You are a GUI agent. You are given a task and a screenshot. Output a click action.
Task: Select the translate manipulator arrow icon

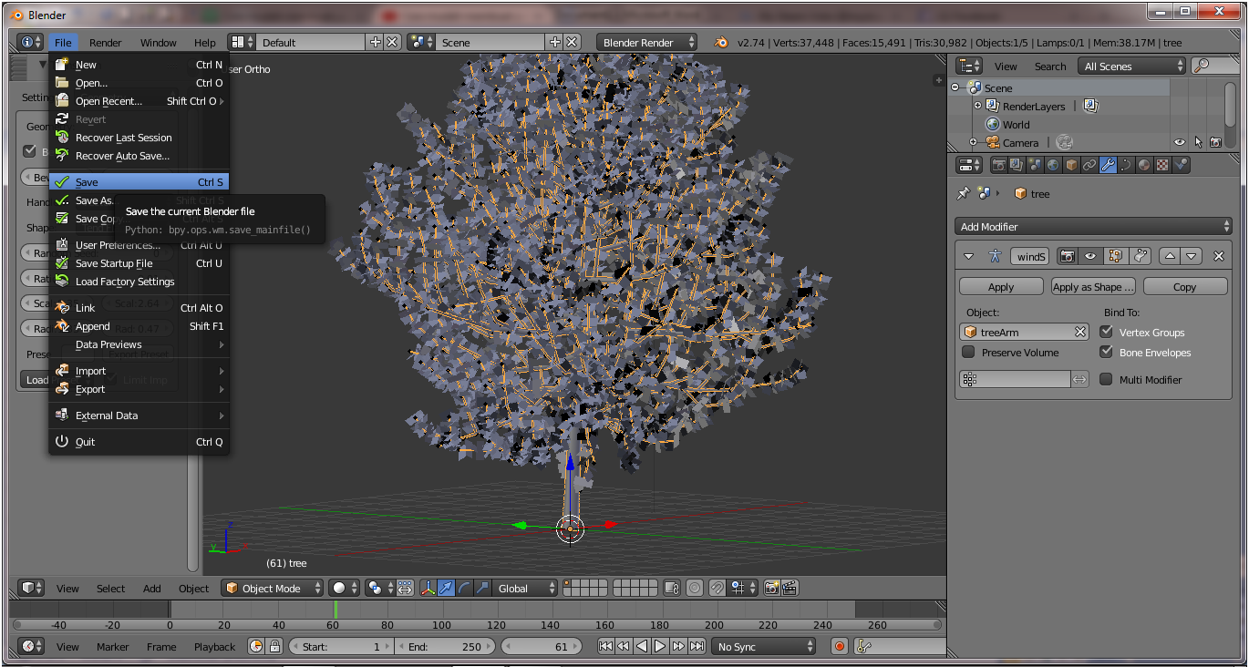(x=446, y=589)
